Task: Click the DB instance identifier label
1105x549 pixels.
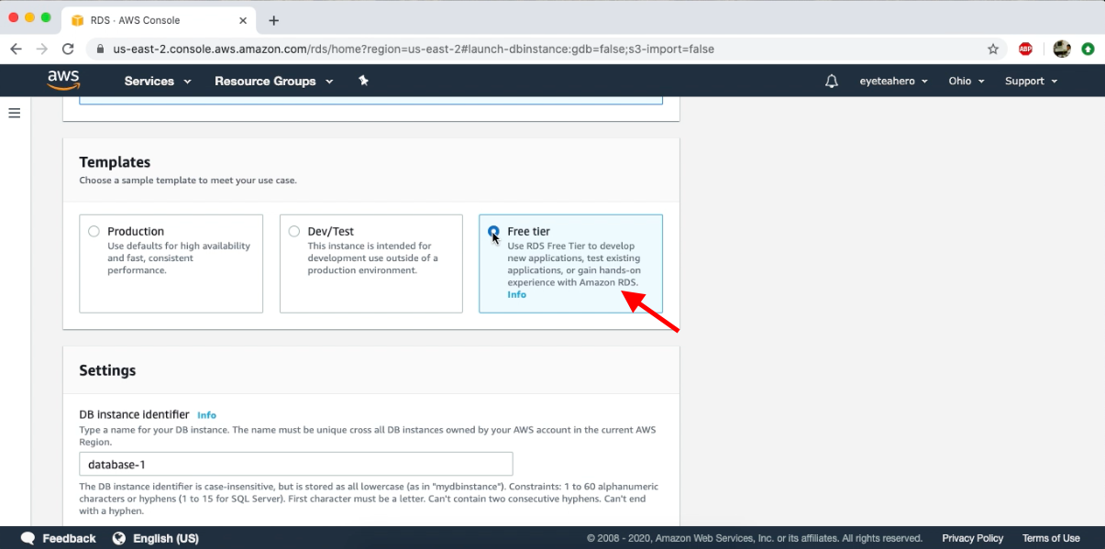Action: [x=134, y=415]
